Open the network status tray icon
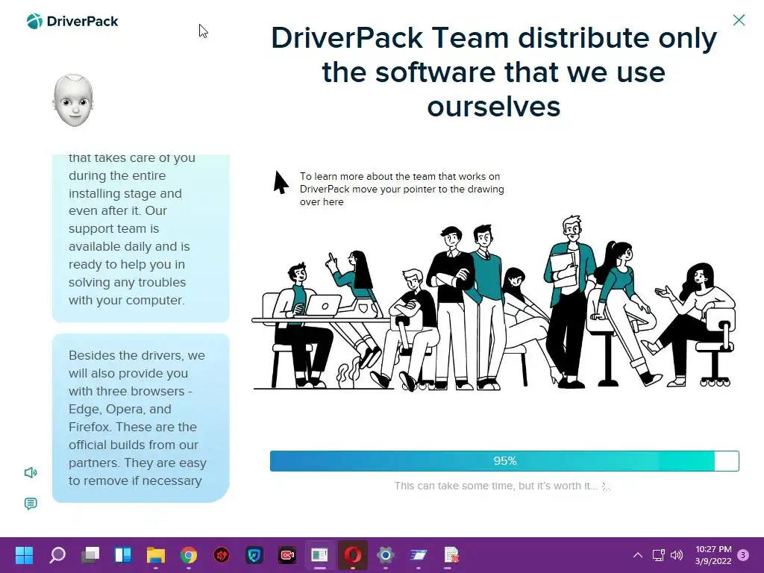Image resolution: width=764 pixels, height=573 pixels. 658,555
